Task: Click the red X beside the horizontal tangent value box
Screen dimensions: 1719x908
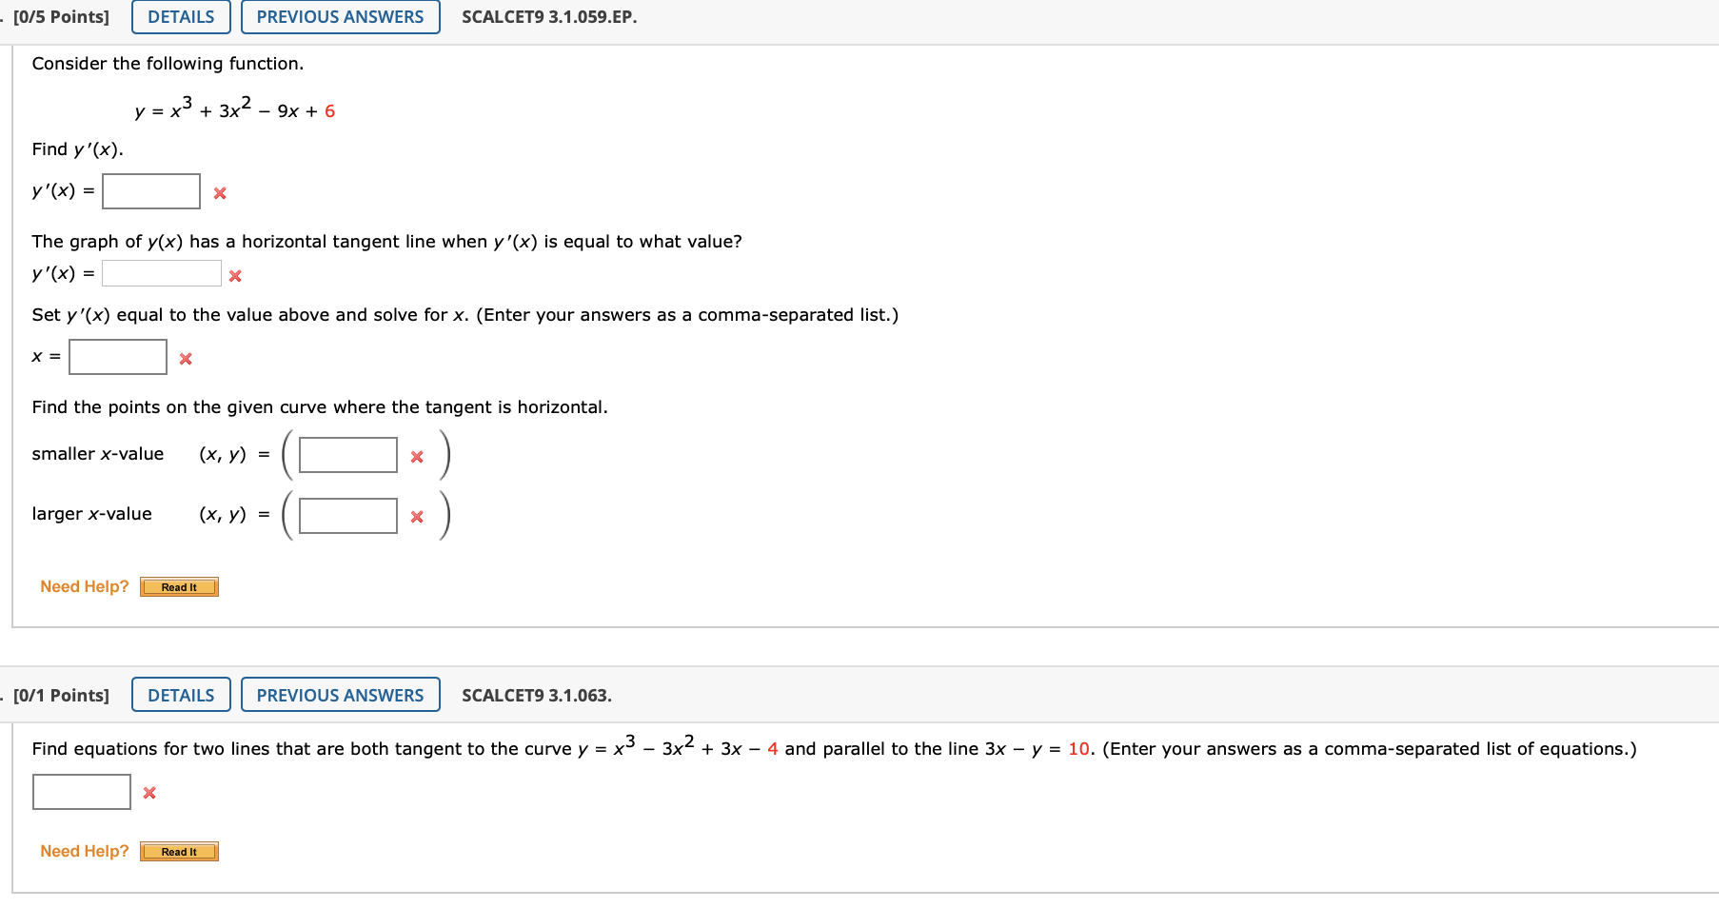Action: [235, 275]
